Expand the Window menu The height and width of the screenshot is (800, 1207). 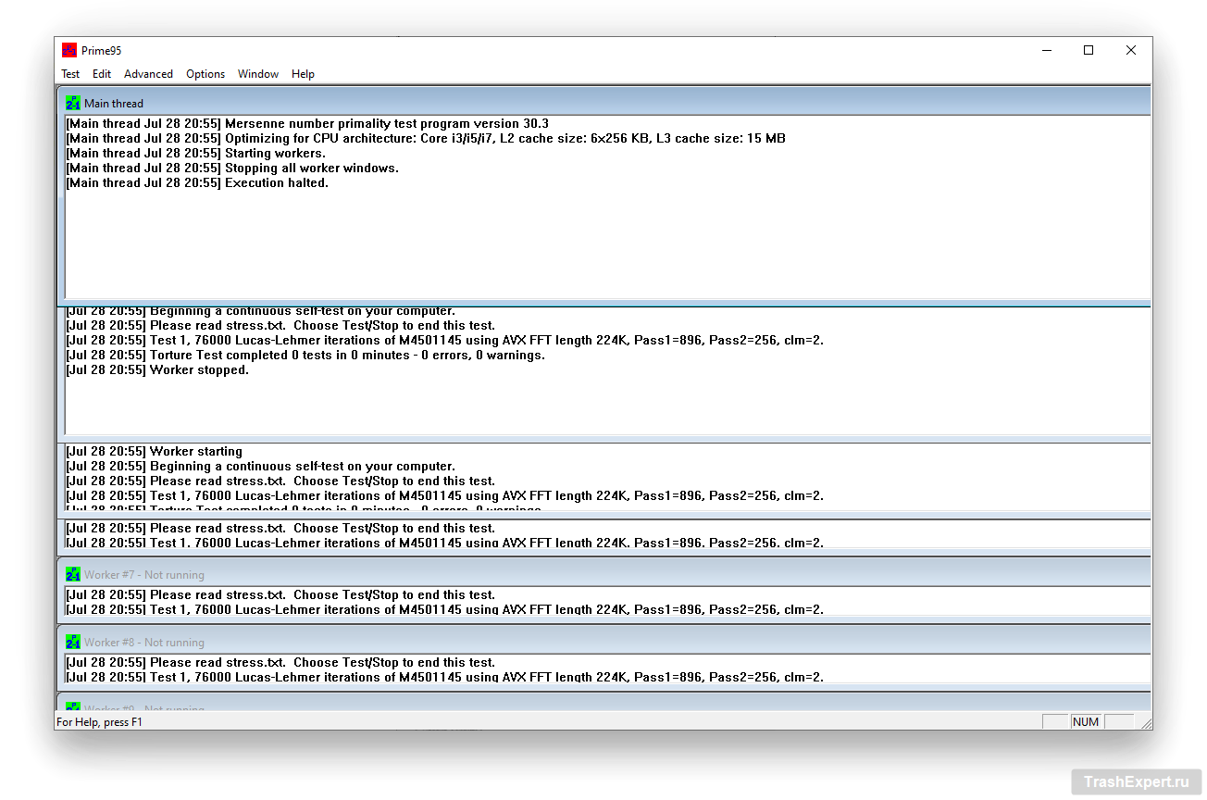[258, 74]
